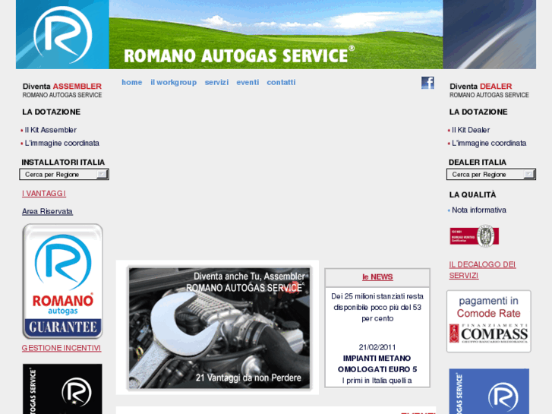552x414 pixels.
Task: Open the servizi menu item
Action: point(216,82)
